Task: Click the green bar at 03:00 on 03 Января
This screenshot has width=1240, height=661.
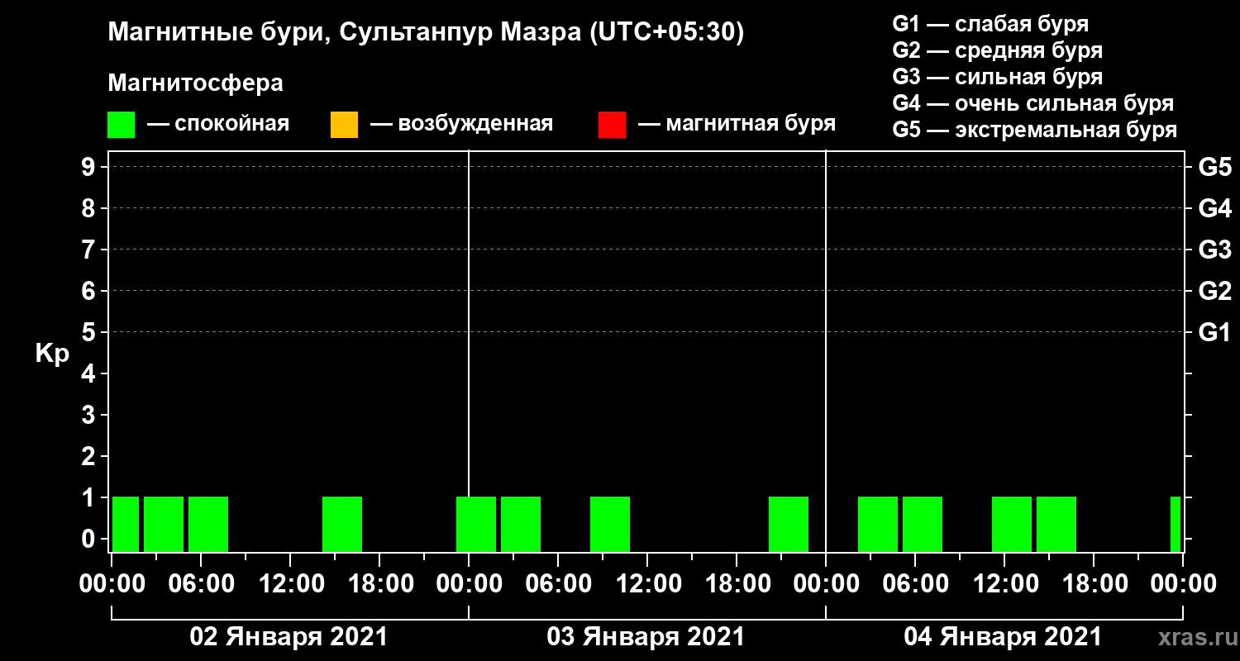Action: pyautogui.click(x=521, y=524)
